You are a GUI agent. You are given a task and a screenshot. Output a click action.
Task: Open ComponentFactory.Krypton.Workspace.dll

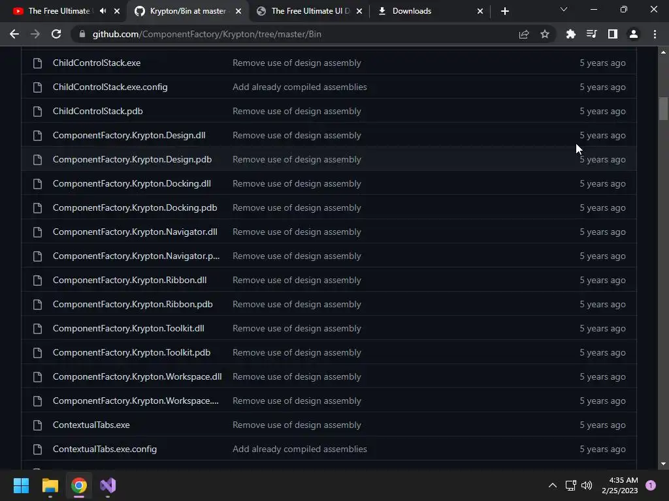pyautogui.click(x=137, y=376)
